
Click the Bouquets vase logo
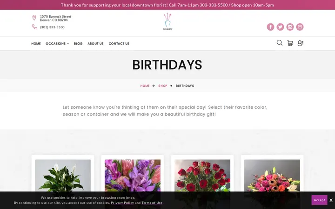click(x=167, y=21)
